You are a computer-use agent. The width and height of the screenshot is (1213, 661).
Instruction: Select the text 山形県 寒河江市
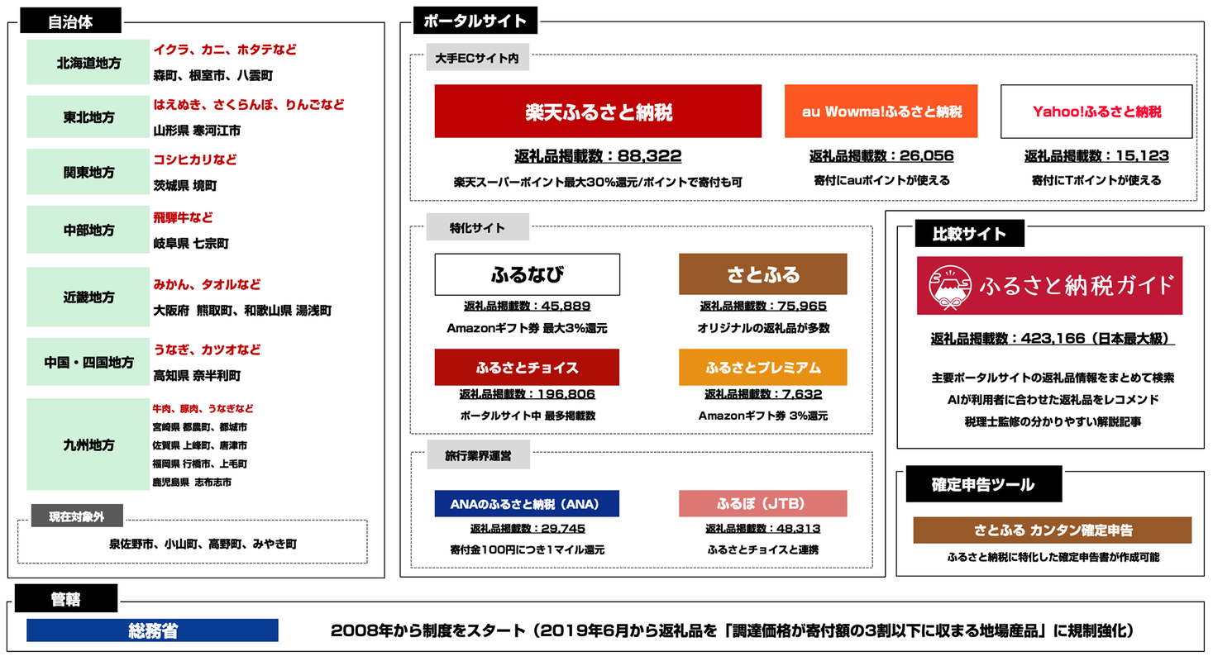click(x=197, y=131)
